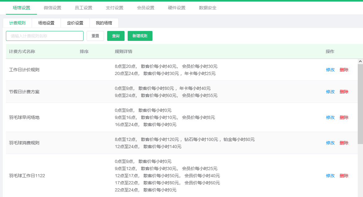
Task: Switch to 场地设置 sub-tab
Action: (46, 23)
